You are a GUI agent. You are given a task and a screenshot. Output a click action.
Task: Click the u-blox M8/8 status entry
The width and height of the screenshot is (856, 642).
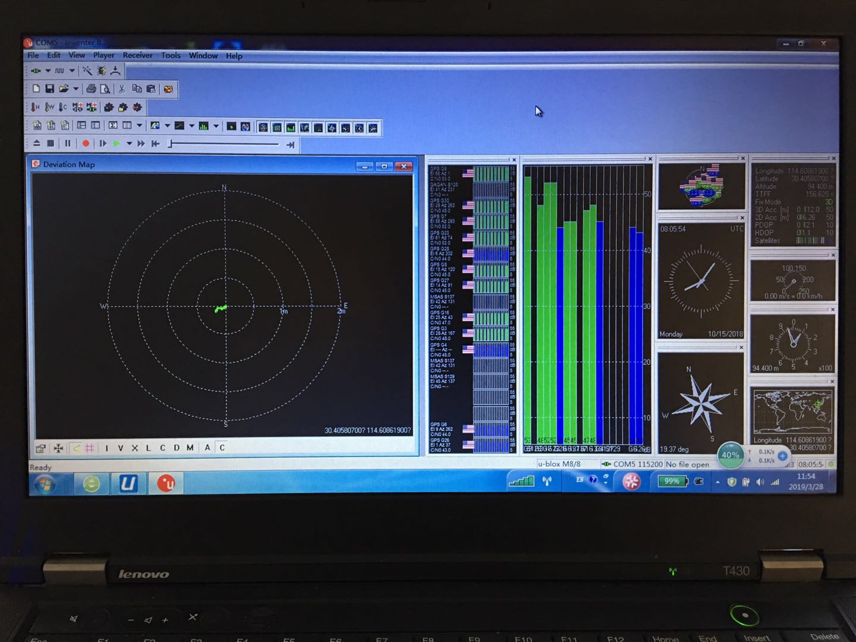pyautogui.click(x=559, y=464)
